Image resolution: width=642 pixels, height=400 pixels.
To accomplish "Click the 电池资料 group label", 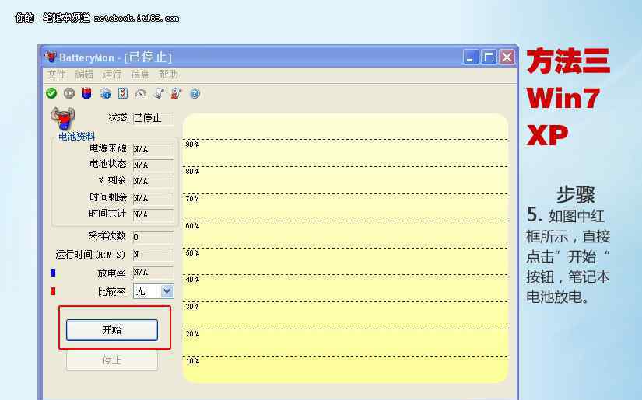I will (x=76, y=136).
